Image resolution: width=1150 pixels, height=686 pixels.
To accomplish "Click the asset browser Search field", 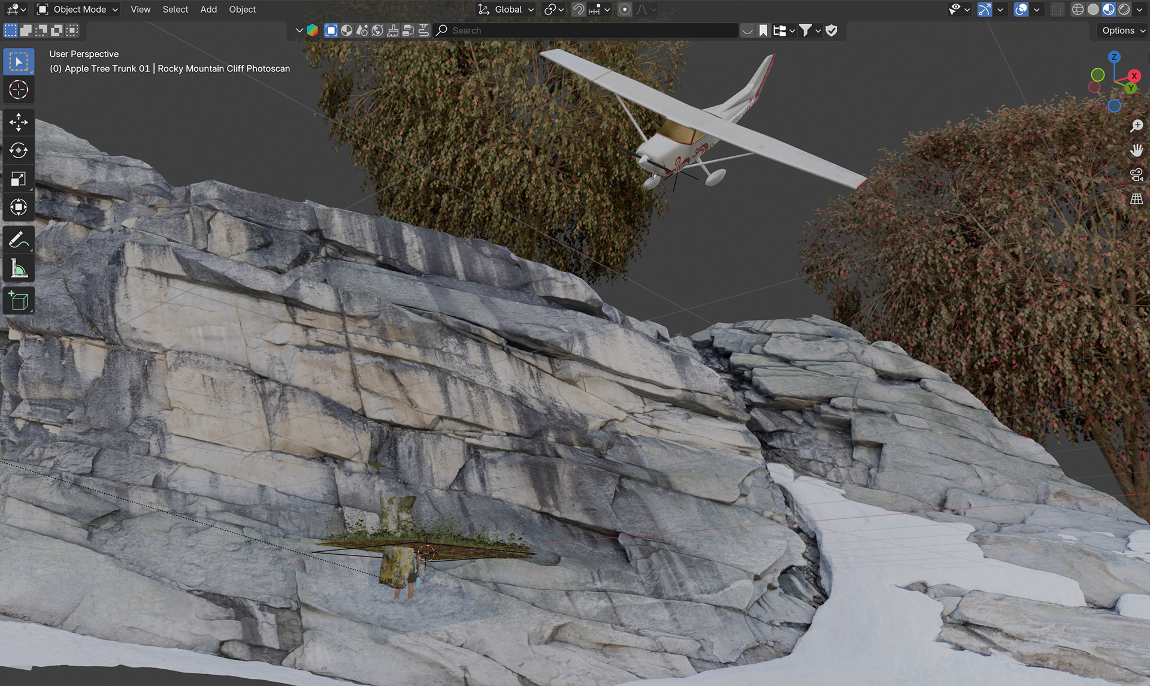I will (x=587, y=31).
